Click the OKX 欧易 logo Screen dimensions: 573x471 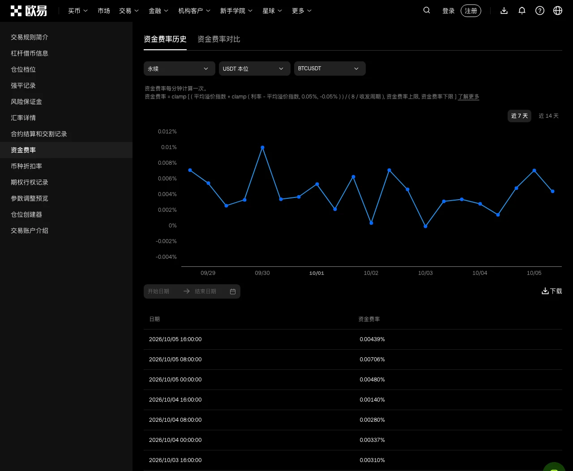point(29,11)
